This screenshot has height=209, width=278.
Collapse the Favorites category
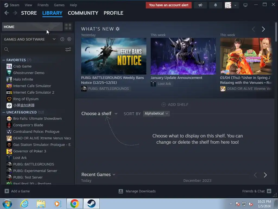(4, 60)
